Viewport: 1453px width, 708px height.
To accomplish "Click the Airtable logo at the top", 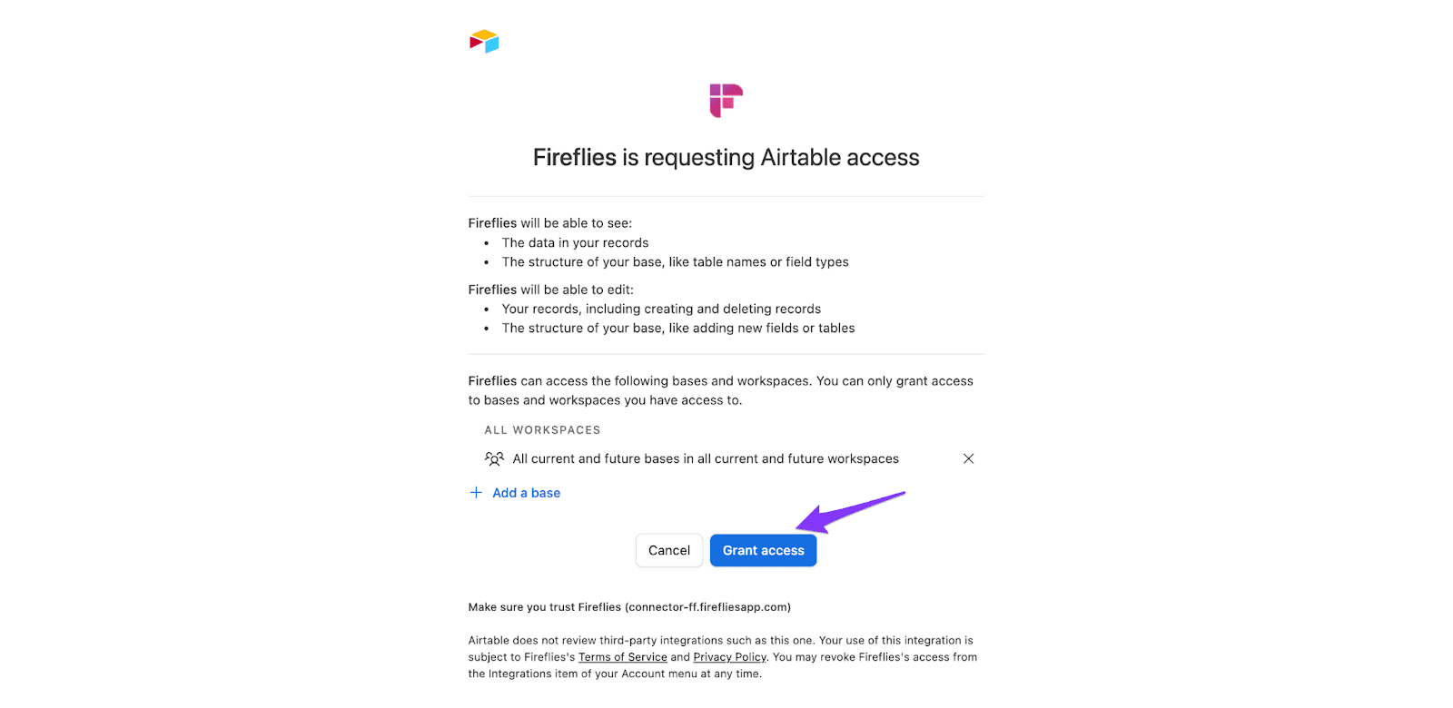I will (484, 41).
